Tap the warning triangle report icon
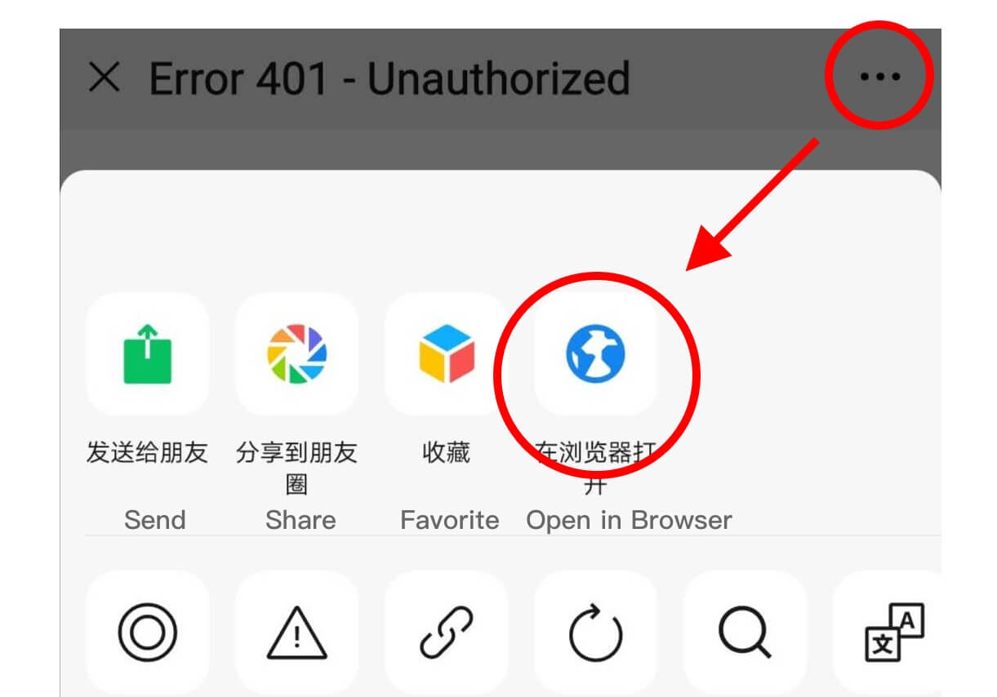Image resolution: width=997 pixels, height=697 pixels. 296,633
